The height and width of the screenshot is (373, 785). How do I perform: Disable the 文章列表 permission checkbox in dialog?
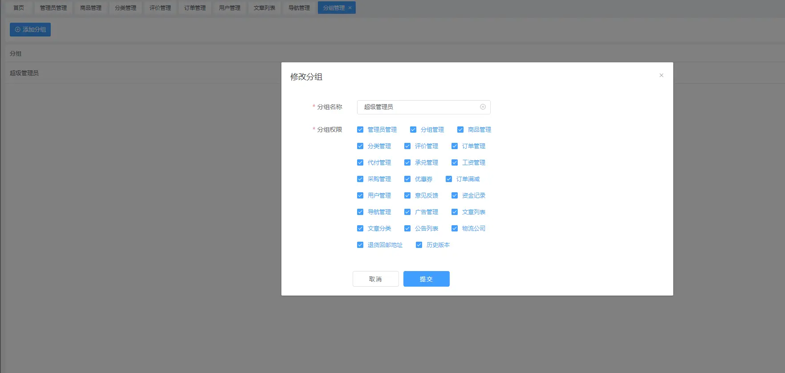point(455,212)
